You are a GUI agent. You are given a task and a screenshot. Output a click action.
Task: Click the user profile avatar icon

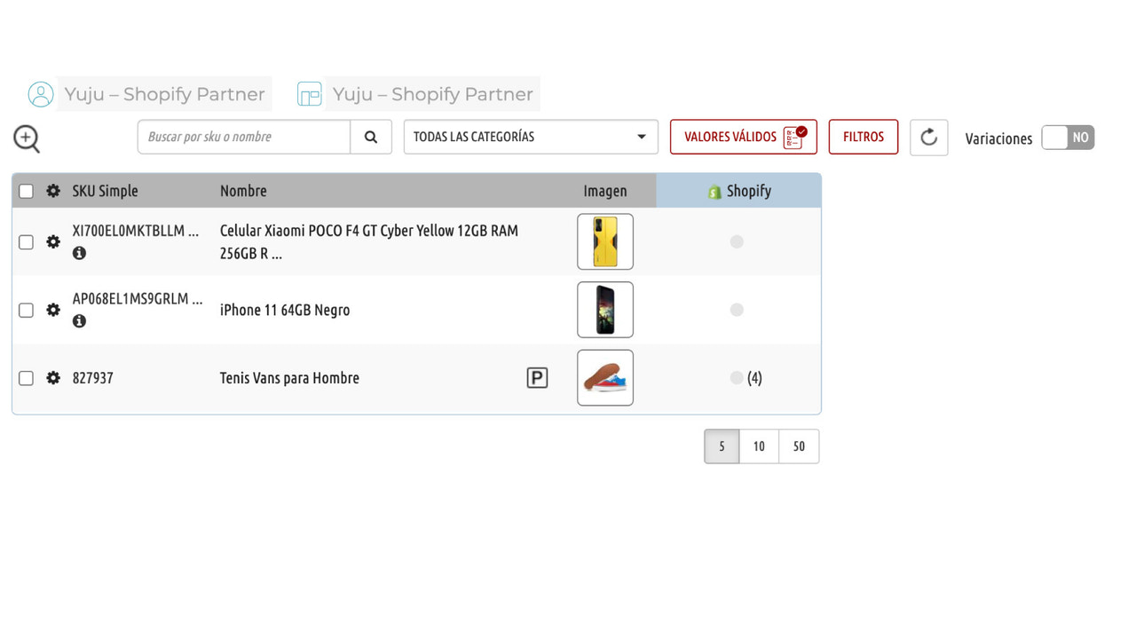coord(41,93)
